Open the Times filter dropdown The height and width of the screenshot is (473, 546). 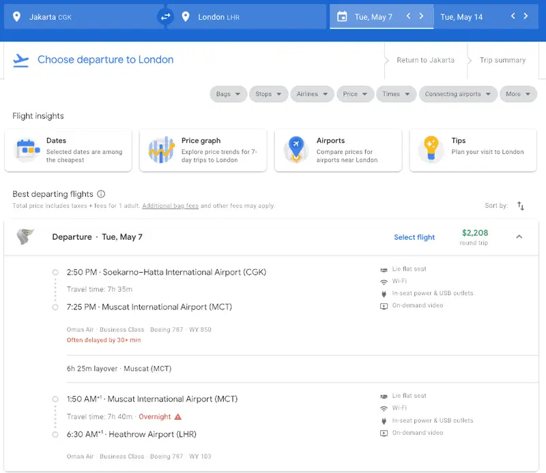click(397, 94)
